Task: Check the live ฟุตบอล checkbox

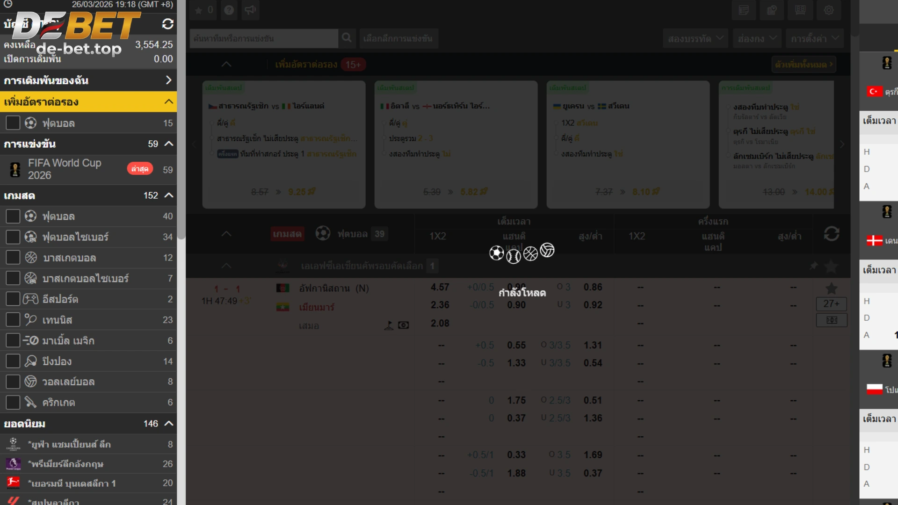Action: (13, 216)
